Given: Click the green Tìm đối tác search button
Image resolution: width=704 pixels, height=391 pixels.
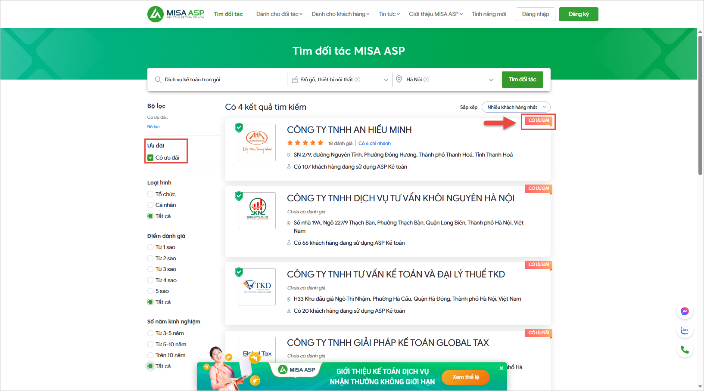Looking at the screenshot, I should tap(523, 80).
